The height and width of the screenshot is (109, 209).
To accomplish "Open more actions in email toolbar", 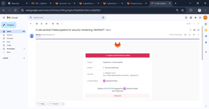I will click(62, 24).
